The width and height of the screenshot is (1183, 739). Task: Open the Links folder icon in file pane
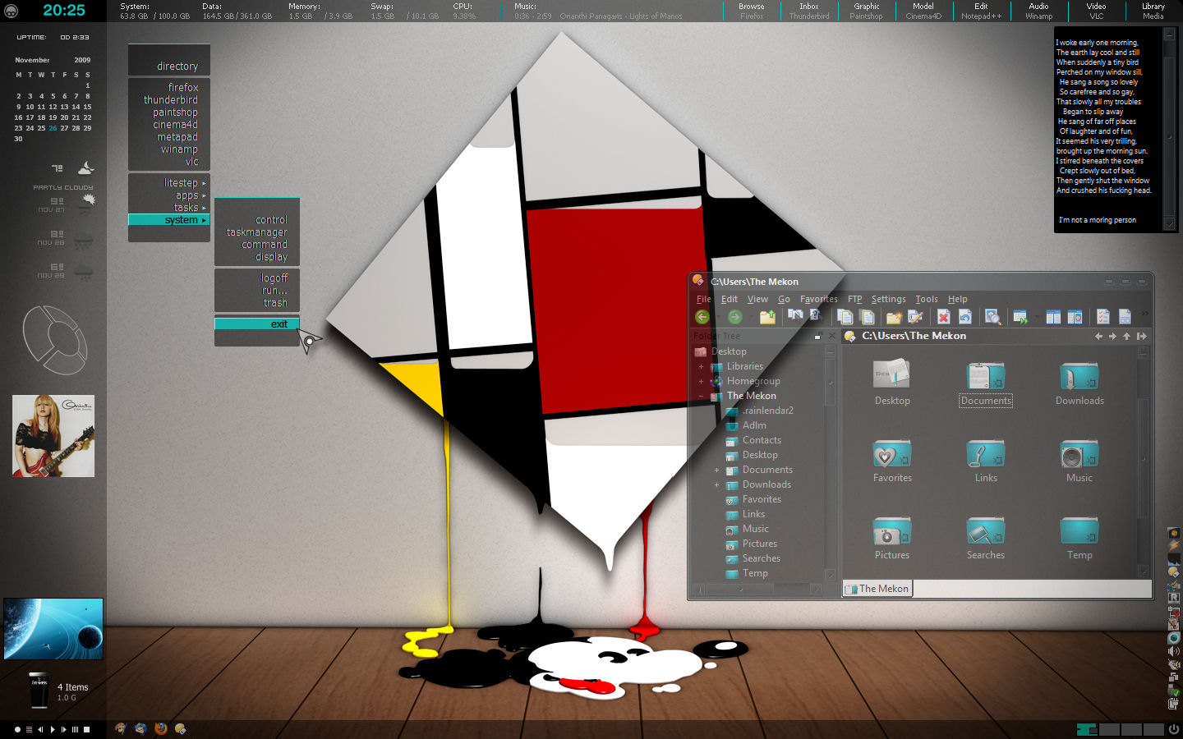986,454
